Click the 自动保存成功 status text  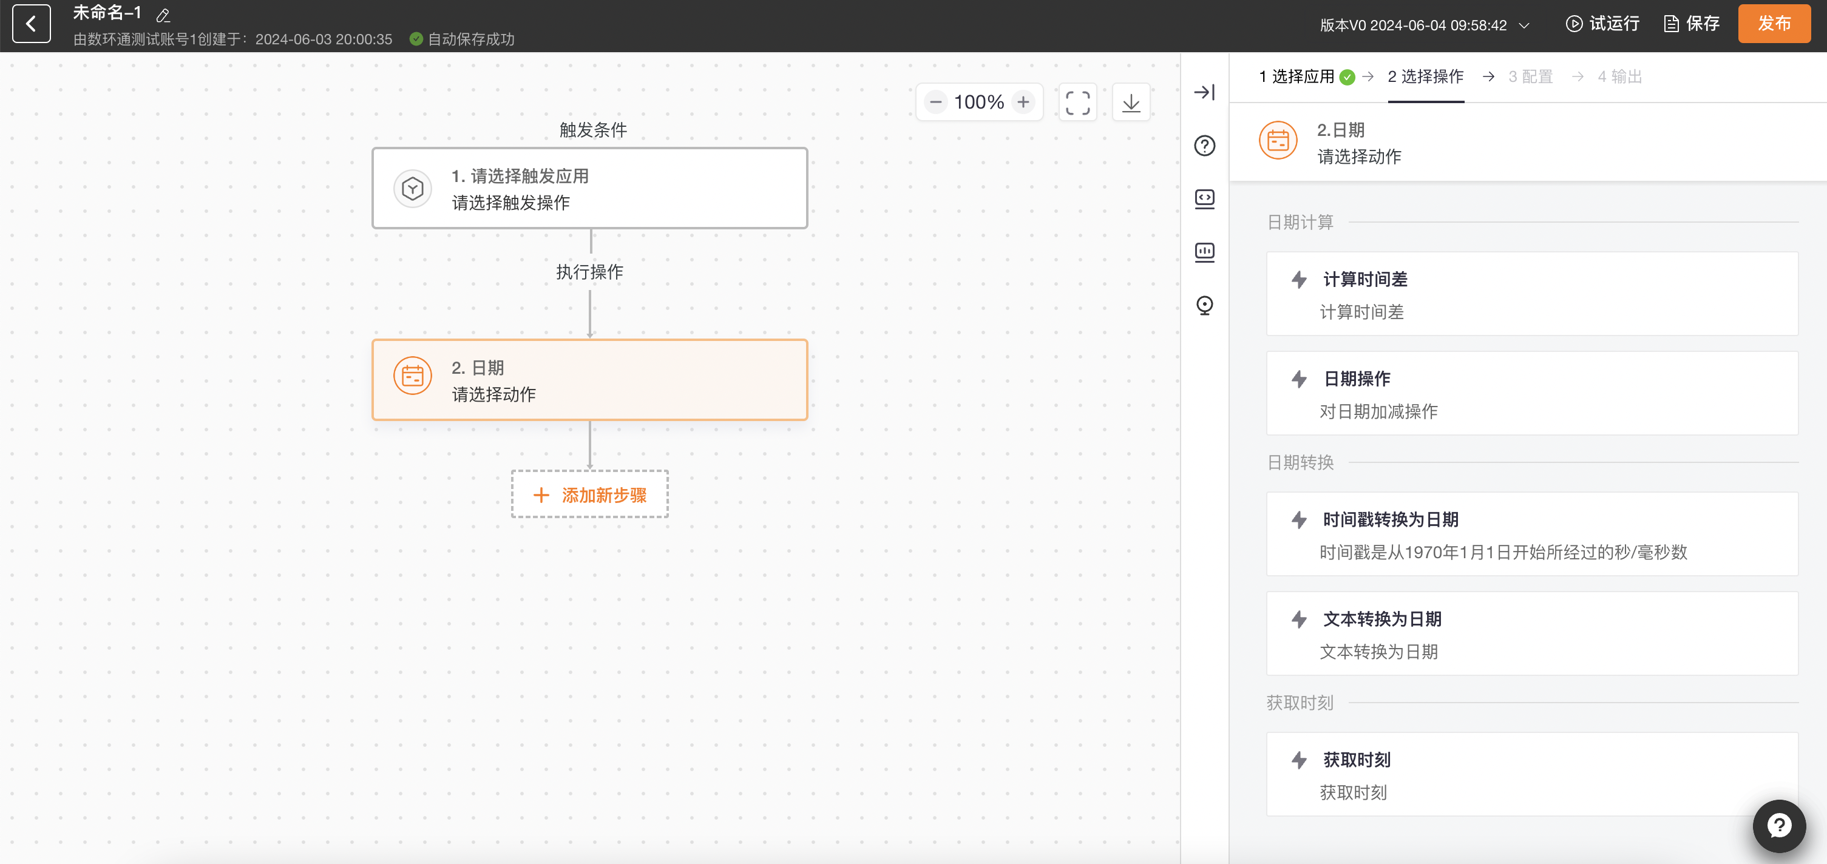(x=470, y=39)
